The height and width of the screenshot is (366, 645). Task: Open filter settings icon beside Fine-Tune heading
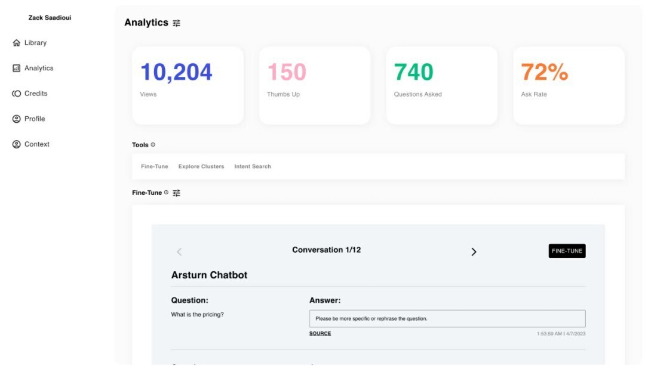click(x=176, y=193)
